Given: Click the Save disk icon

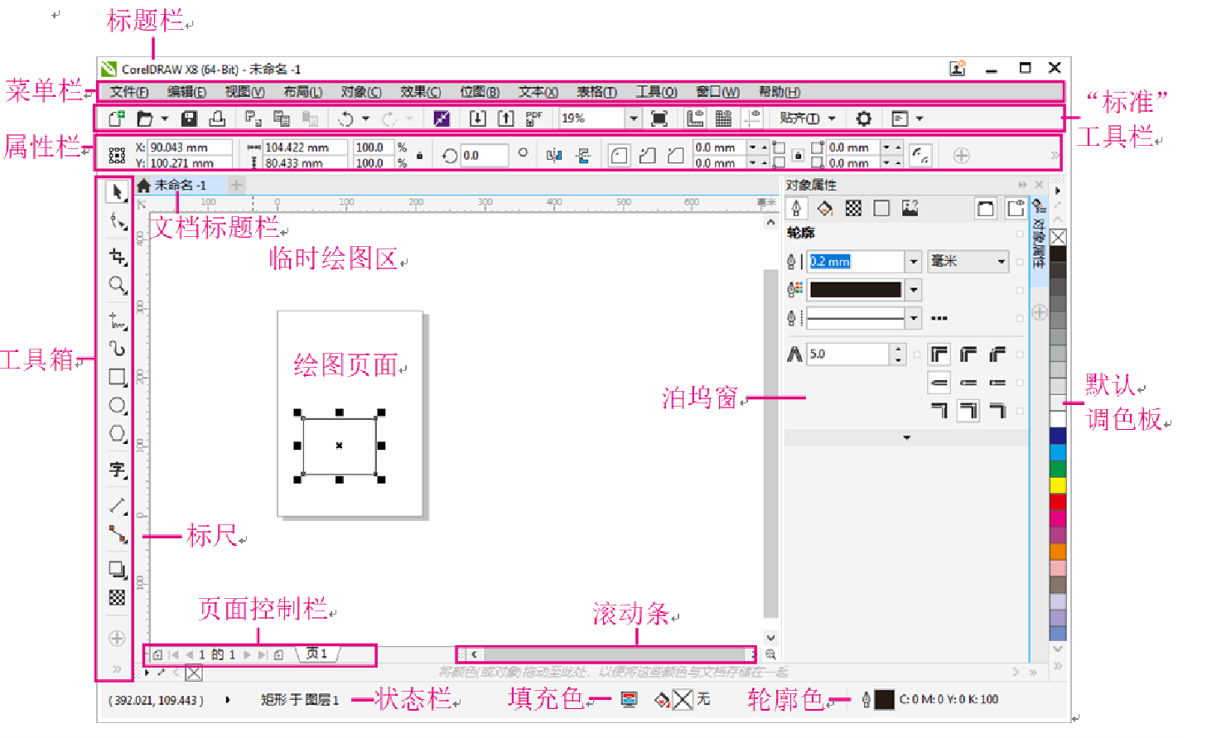Looking at the screenshot, I should click(x=189, y=118).
